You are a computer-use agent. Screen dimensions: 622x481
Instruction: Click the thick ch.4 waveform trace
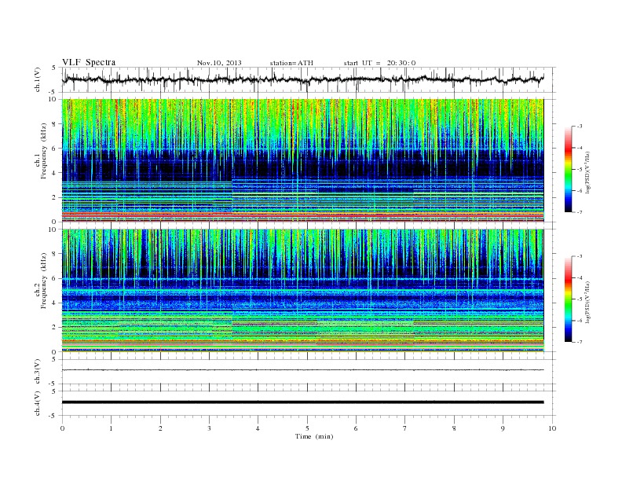tap(302, 402)
